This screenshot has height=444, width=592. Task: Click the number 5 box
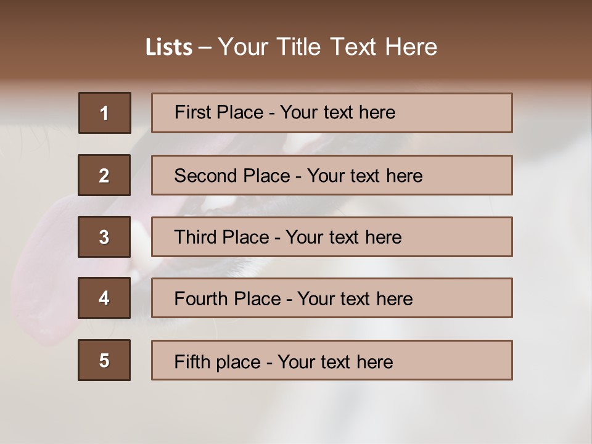tap(104, 360)
